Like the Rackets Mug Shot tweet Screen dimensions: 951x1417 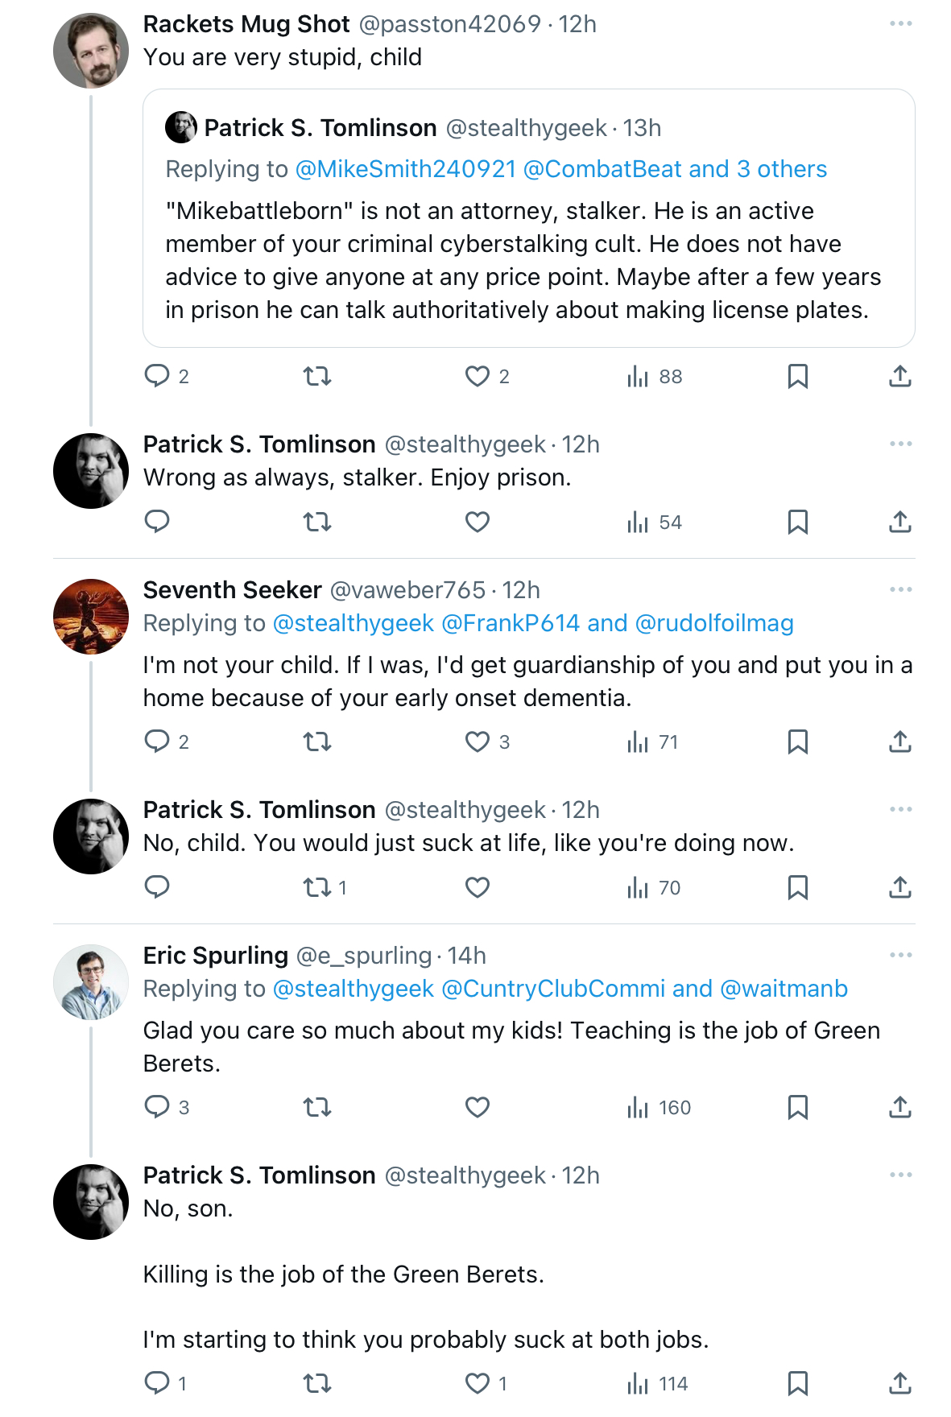(478, 376)
